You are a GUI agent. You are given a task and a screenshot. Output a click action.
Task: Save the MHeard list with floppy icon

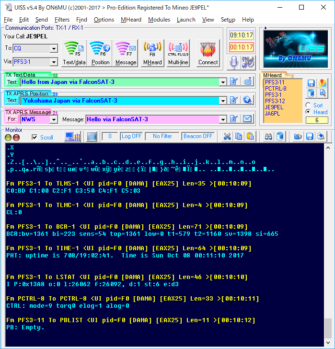(x=311, y=83)
